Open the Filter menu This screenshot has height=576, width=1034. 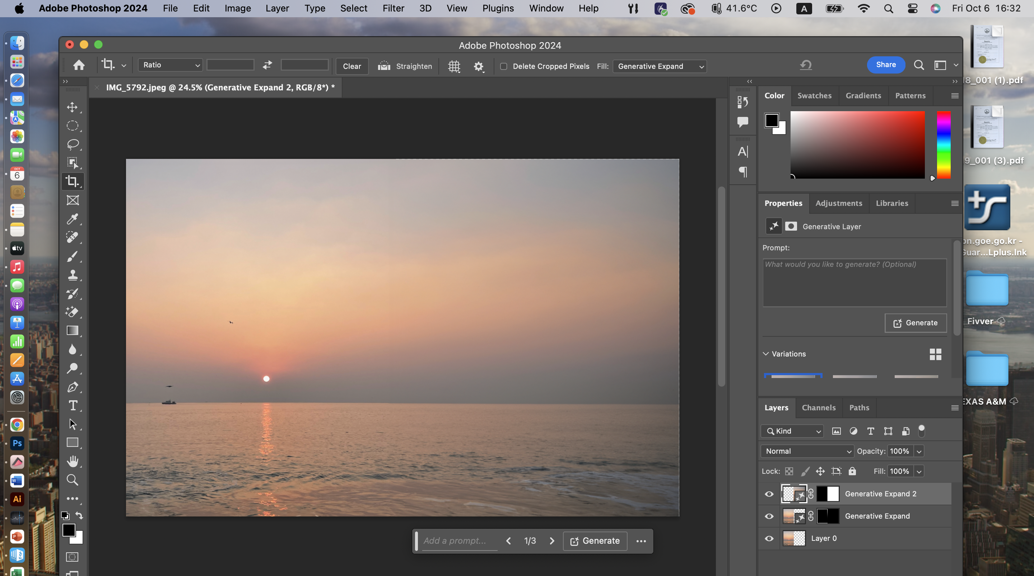[393, 8]
